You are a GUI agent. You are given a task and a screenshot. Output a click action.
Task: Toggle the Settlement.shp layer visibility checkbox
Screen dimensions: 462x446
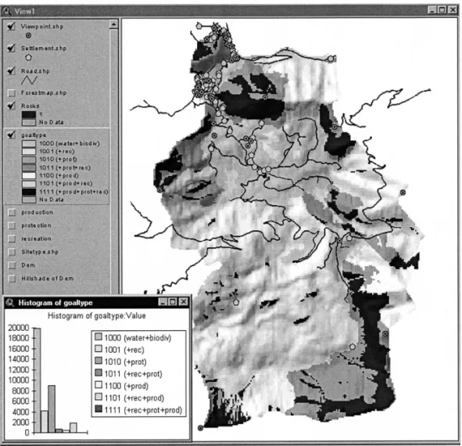11,48
